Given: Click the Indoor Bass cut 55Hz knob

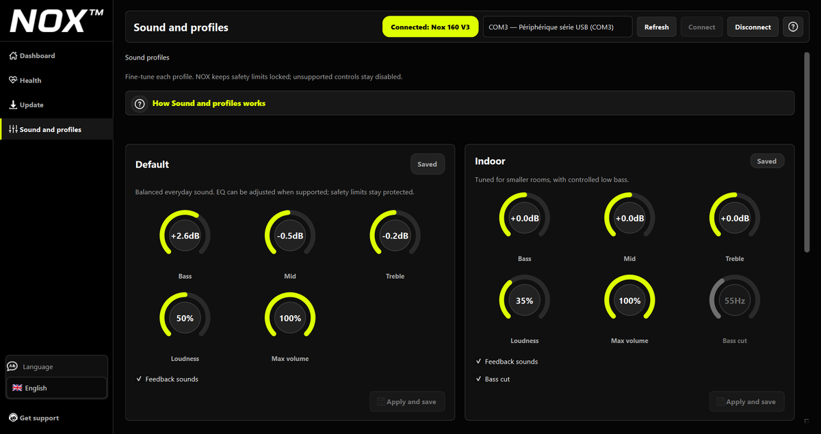Looking at the screenshot, I should click(735, 301).
